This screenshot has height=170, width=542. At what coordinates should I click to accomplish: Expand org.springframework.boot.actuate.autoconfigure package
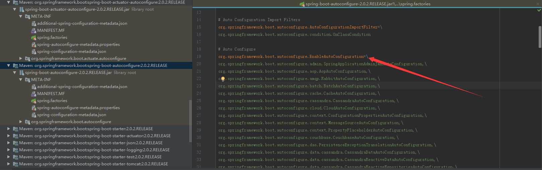21,59
